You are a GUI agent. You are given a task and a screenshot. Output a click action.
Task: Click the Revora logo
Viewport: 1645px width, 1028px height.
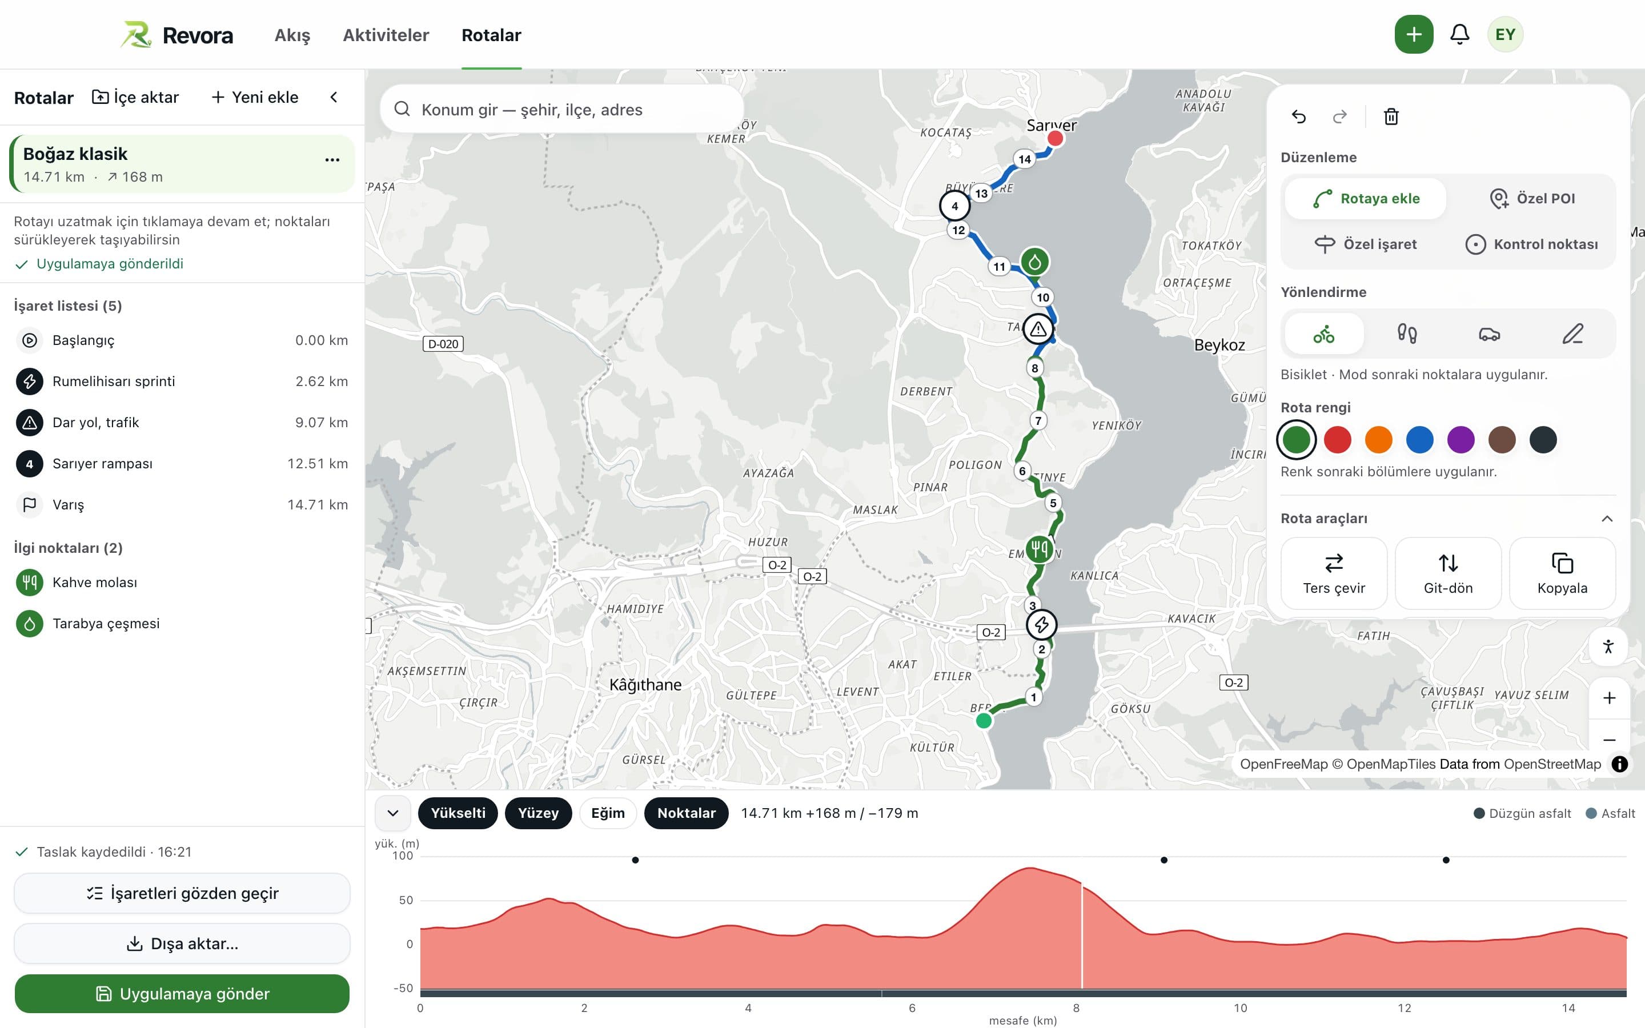pos(176,35)
